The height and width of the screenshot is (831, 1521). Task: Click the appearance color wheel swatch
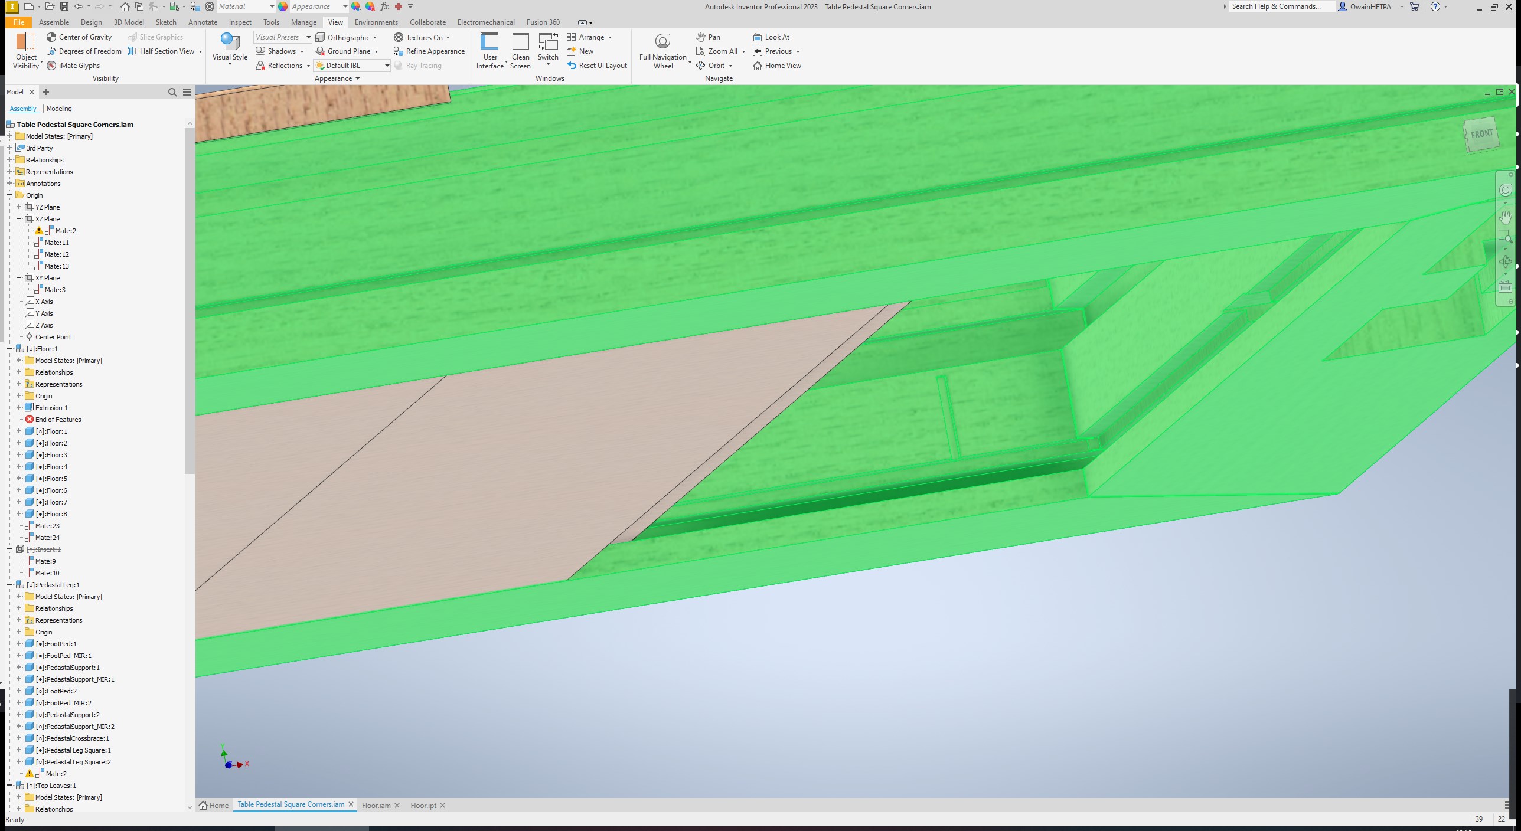pyautogui.click(x=283, y=6)
